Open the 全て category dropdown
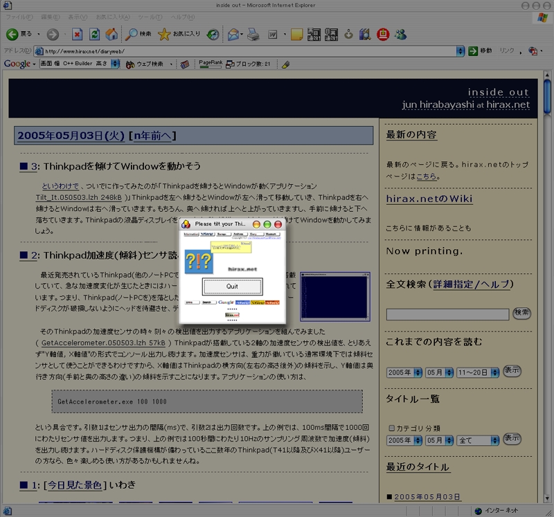The image size is (554, 517). 476,440
